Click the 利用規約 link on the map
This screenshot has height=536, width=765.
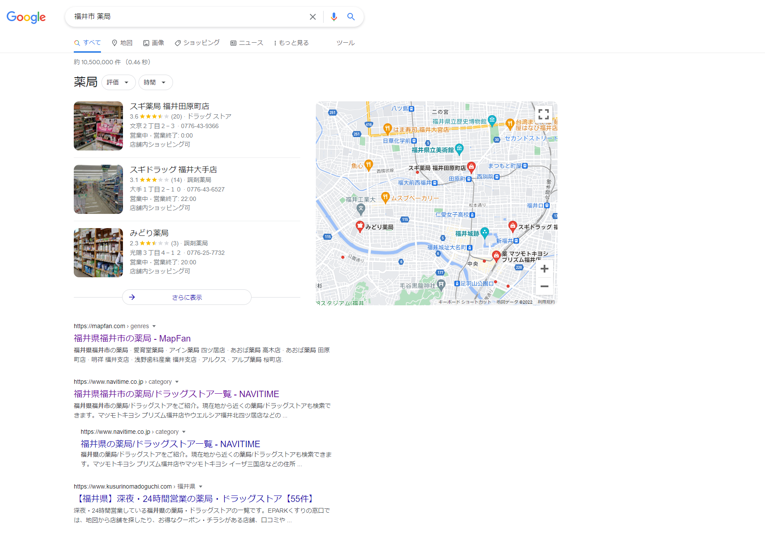tap(546, 302)
